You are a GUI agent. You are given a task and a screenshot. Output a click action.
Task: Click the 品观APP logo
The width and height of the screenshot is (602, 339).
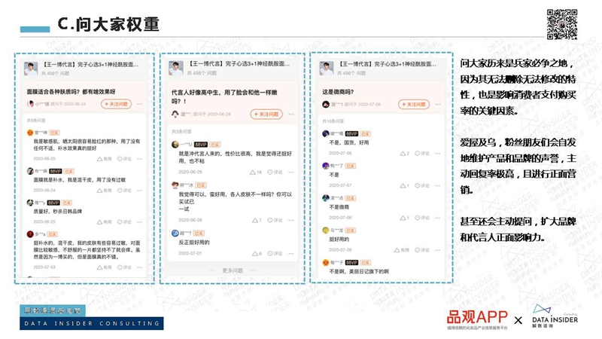[477, 319]
